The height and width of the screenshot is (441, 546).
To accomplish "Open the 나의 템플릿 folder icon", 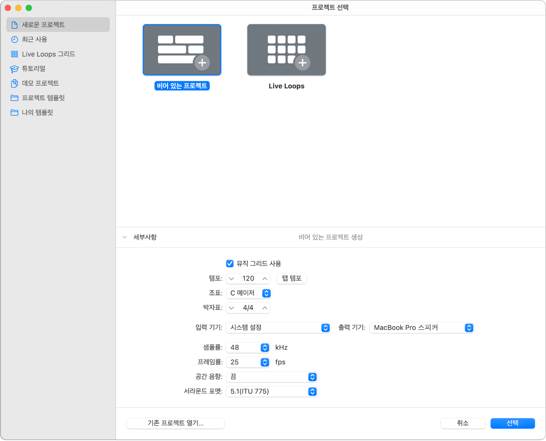I will (15, 113).
